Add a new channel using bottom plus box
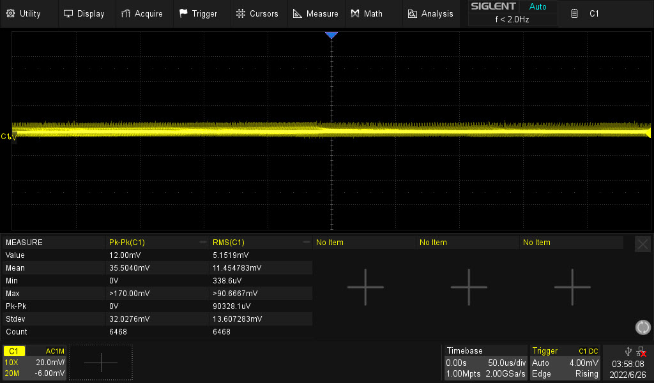The width and height of the screenshot is (654, 383). point(101,363)
